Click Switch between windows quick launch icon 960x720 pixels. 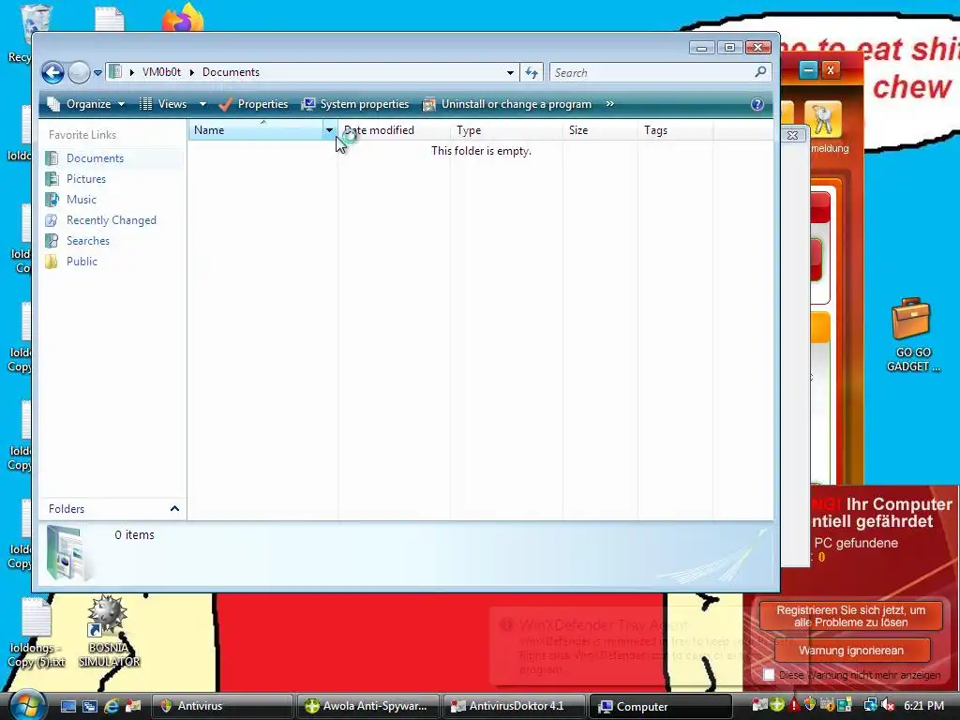[x=89, y=706]
